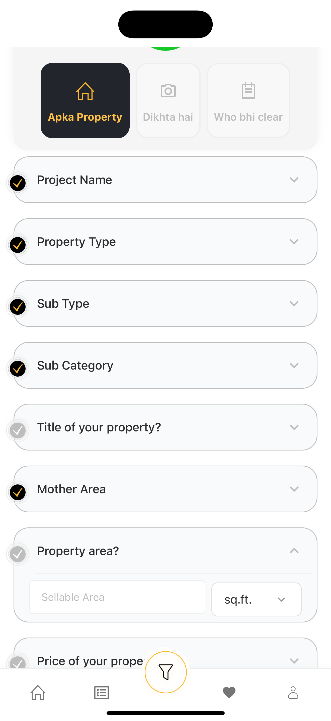This screenshot has height=721, width=331.
Task: Toggle the Project Name checkmark
Action: click(x=18, y=183)
